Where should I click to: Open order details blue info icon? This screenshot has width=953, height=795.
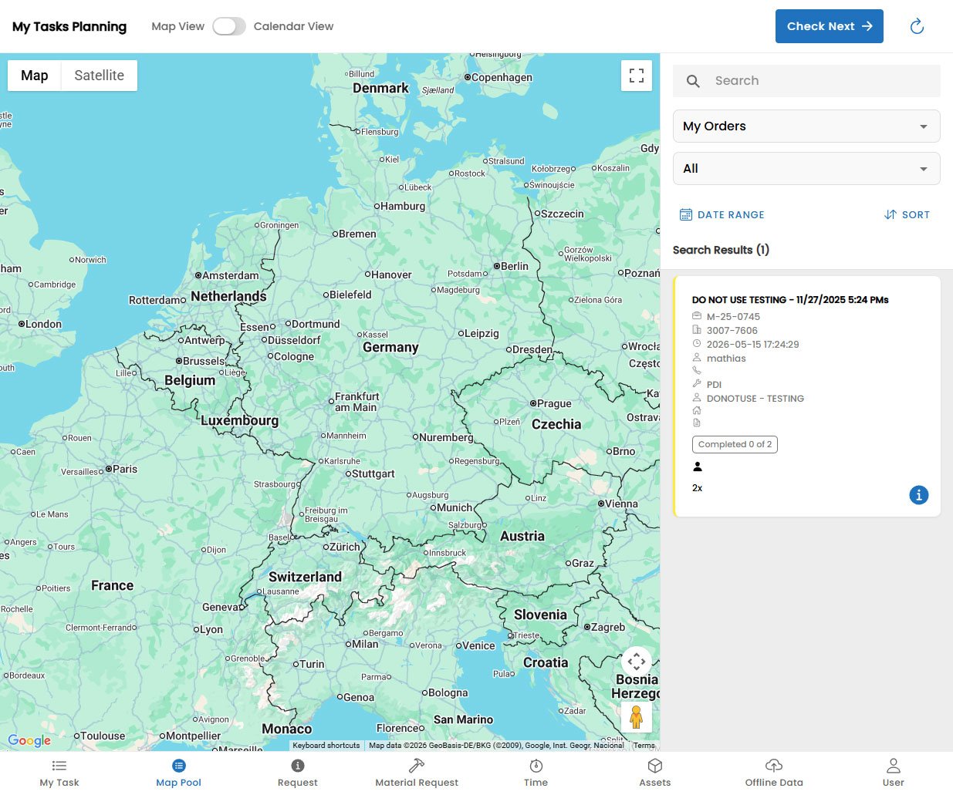coord(918,495)
